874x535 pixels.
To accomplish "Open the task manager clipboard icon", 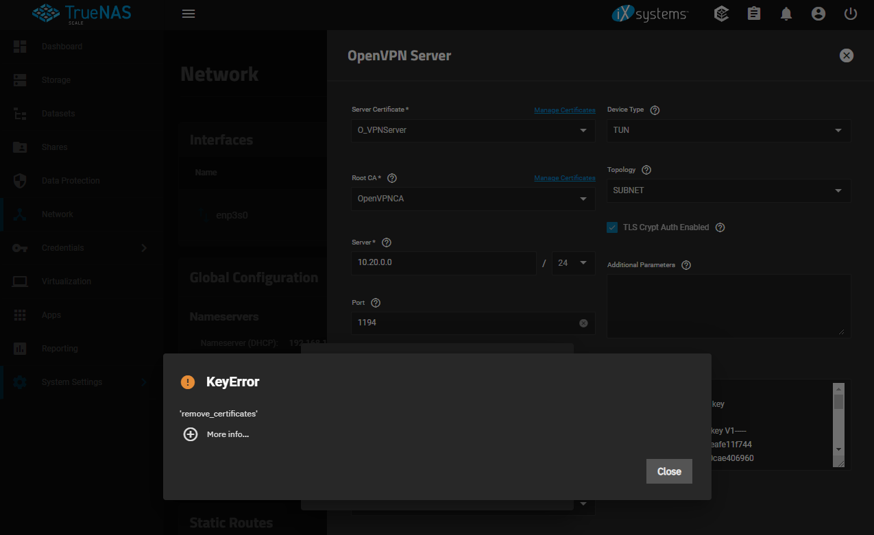I will click(754, 14).
